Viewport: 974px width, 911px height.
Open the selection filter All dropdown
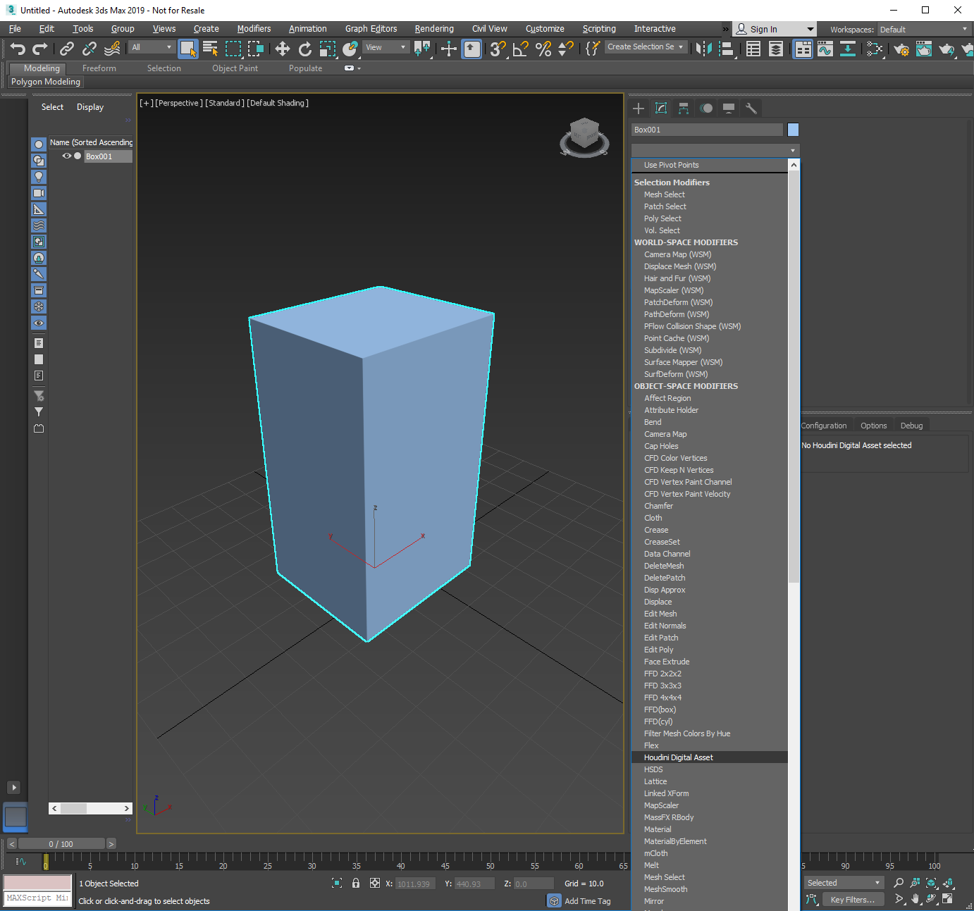pyautogui.click(x=152, y=47)
